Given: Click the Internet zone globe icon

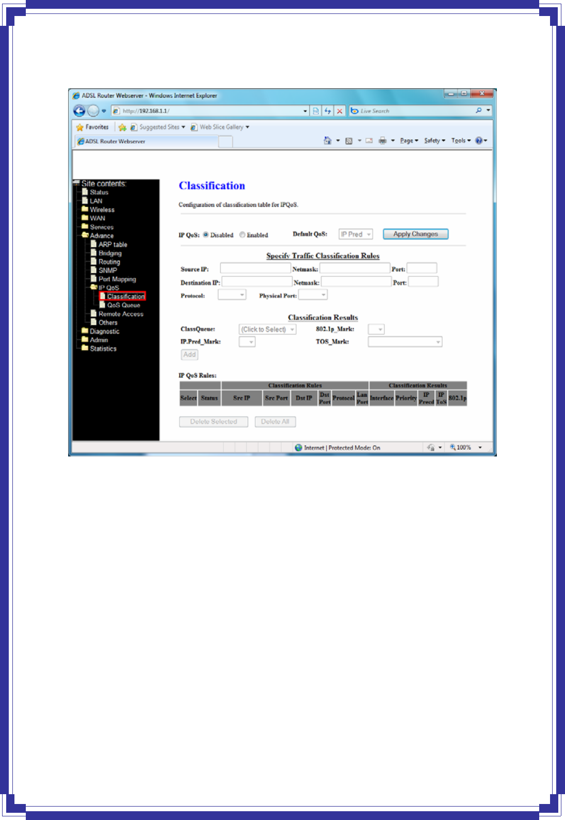Looking at the screenshot, I should pos(298,448).
